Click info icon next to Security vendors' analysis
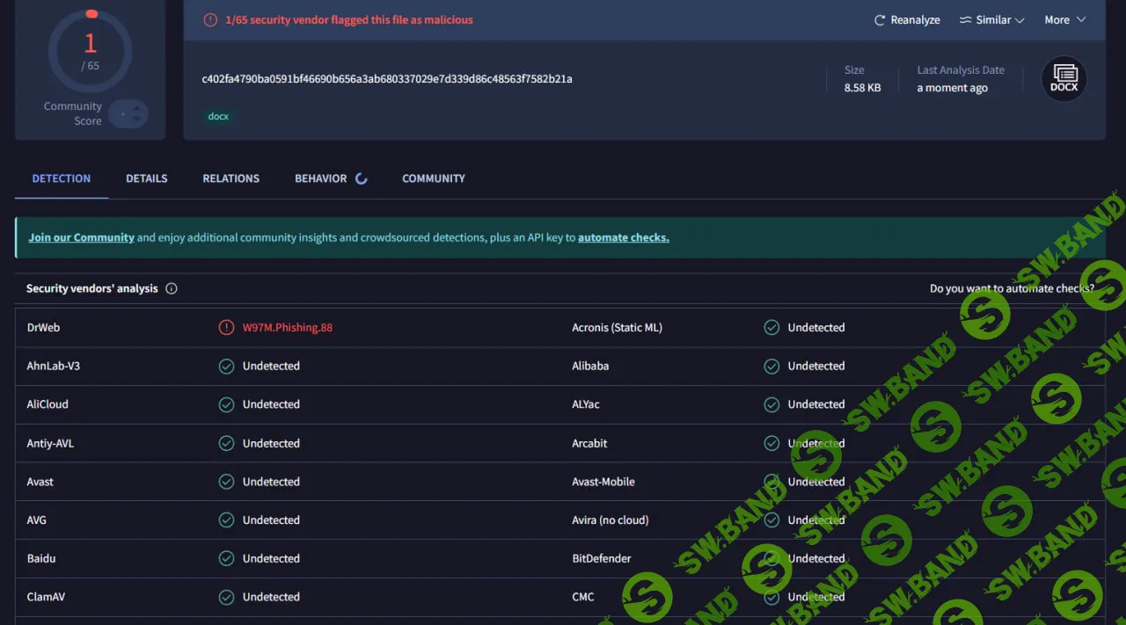 (x=172, y=288)
